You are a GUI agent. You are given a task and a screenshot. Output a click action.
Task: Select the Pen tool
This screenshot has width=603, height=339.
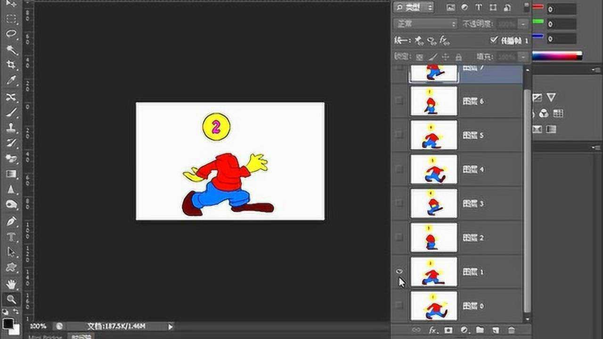pyautogui.click(x=11, y=221)
